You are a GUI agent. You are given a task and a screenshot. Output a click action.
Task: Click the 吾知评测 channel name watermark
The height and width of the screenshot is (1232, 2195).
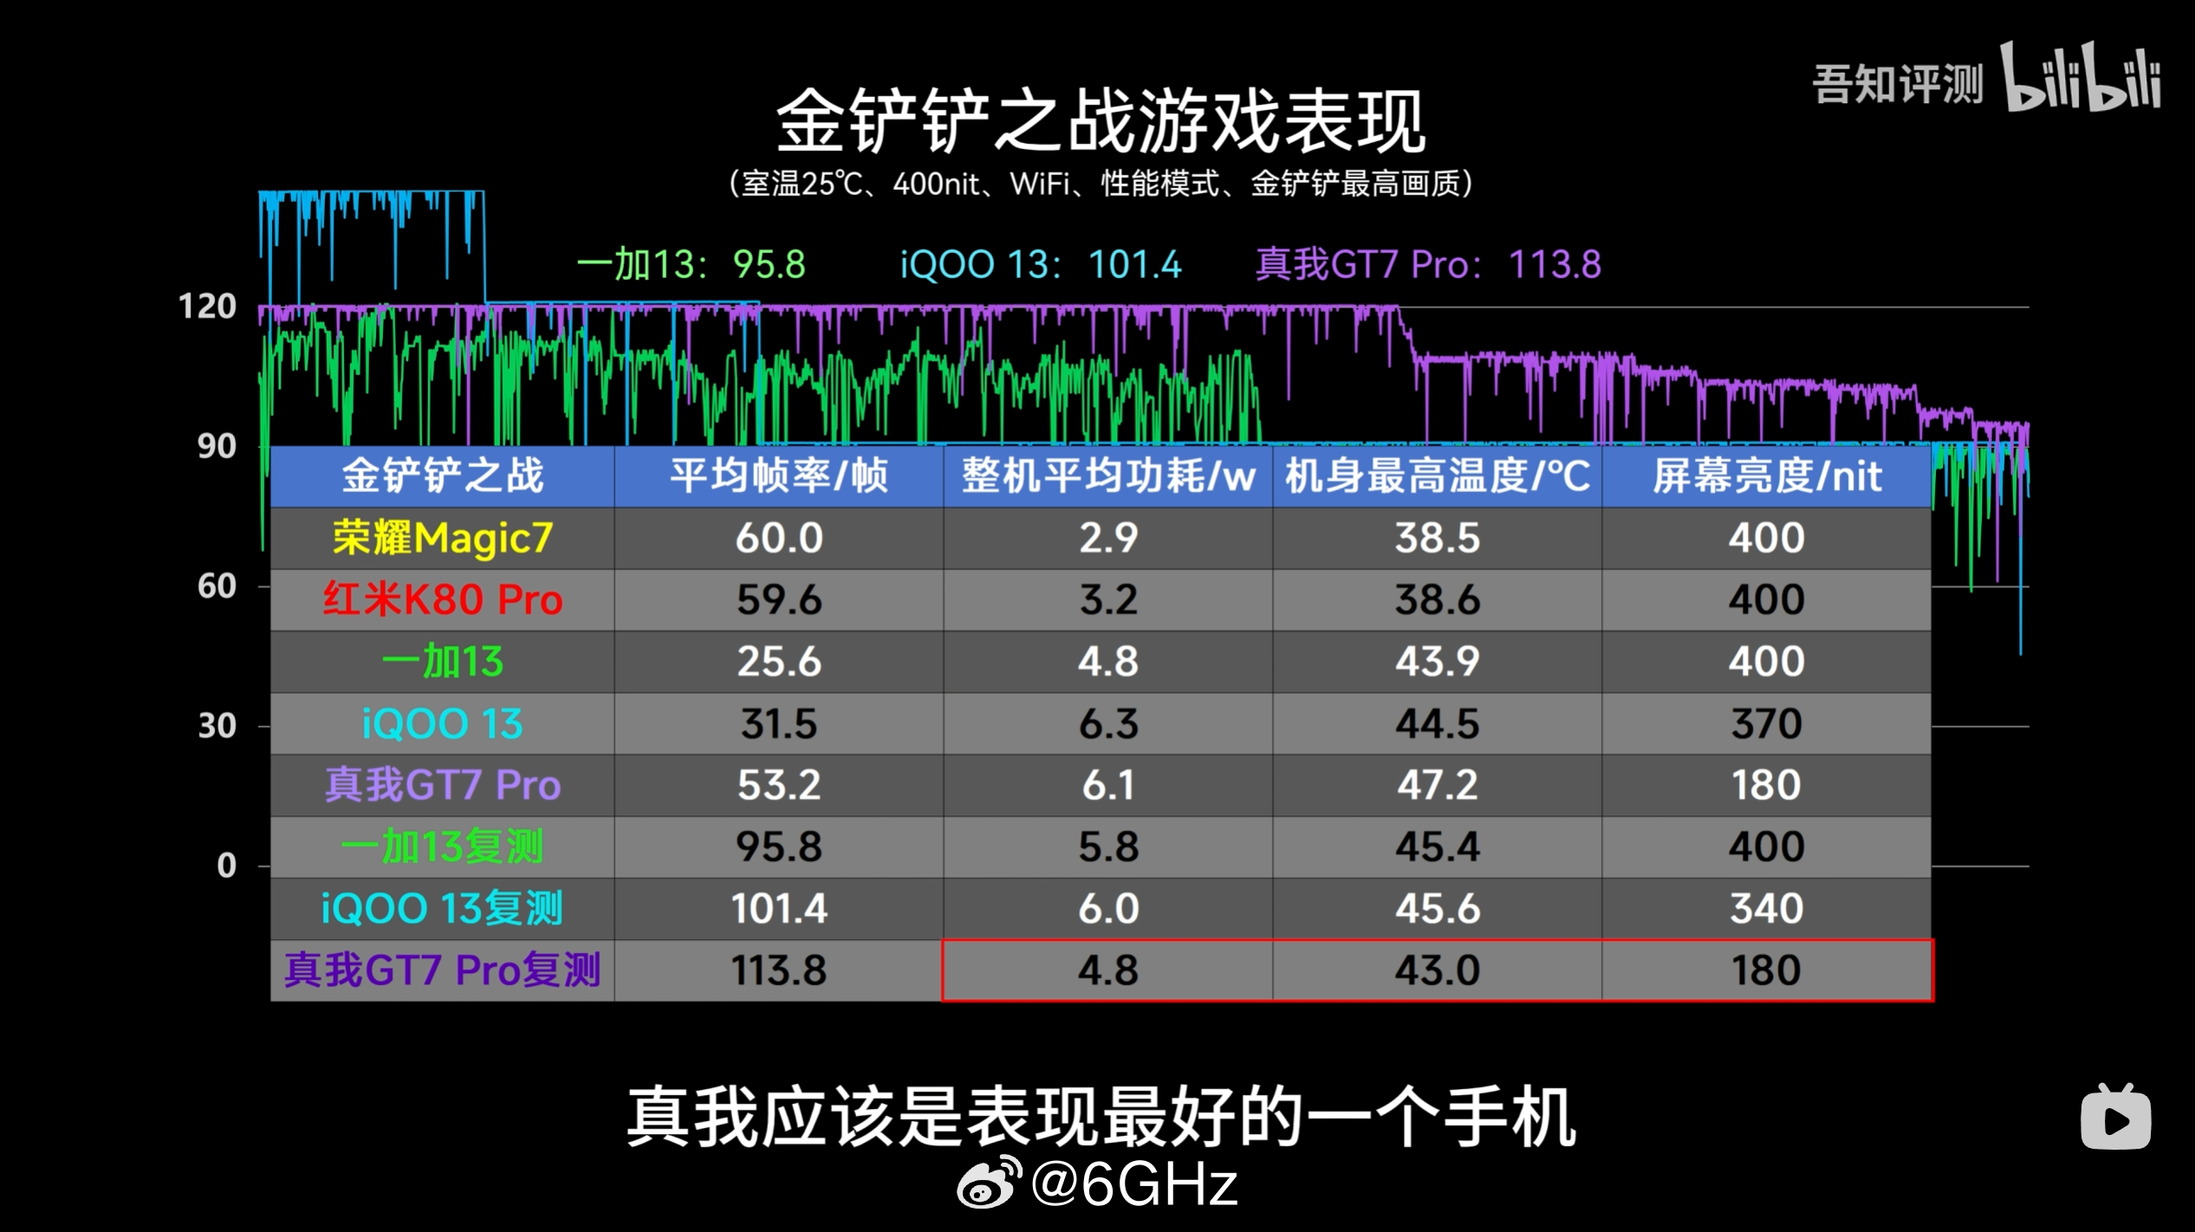pos(1898,84)
